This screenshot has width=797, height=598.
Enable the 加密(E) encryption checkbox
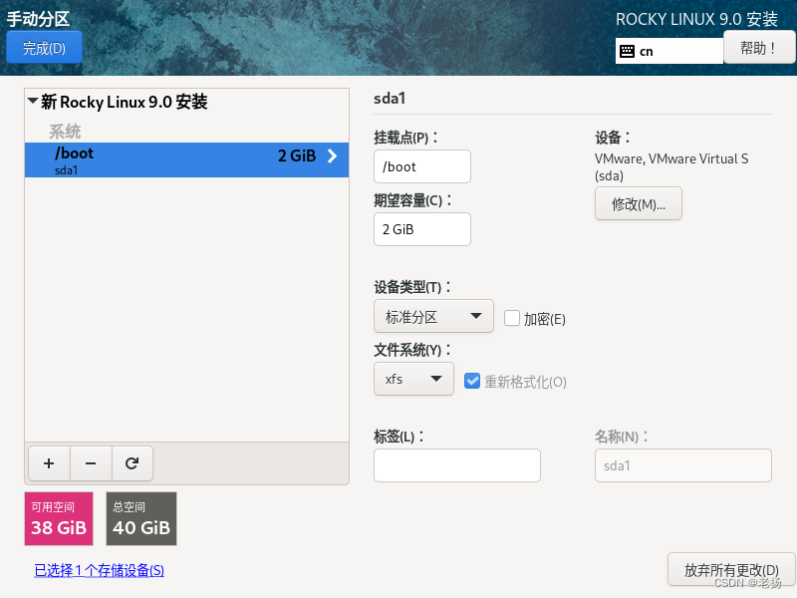pyautogui.click(x=512, y=318)
